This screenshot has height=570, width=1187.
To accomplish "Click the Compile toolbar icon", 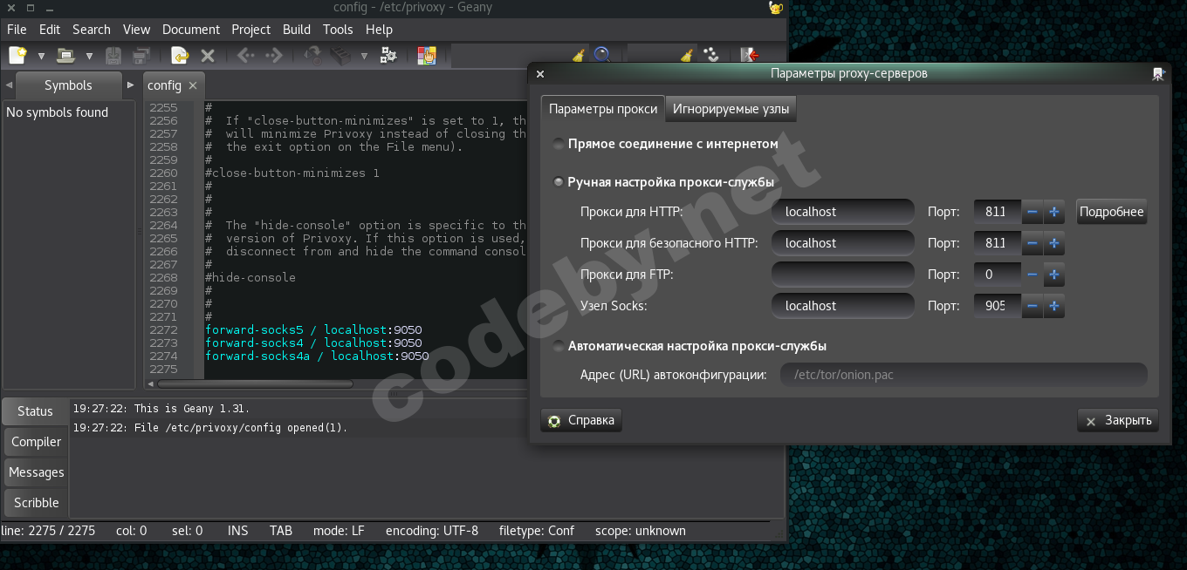I will (312, 56).
